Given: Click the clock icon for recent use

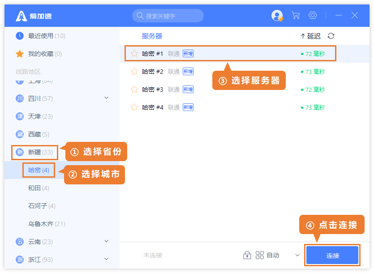Looking at the screenshot, I should (20, 36).
